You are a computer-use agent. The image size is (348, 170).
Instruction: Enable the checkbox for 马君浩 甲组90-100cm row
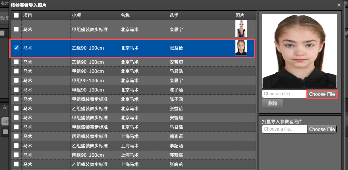click(16, 71)
